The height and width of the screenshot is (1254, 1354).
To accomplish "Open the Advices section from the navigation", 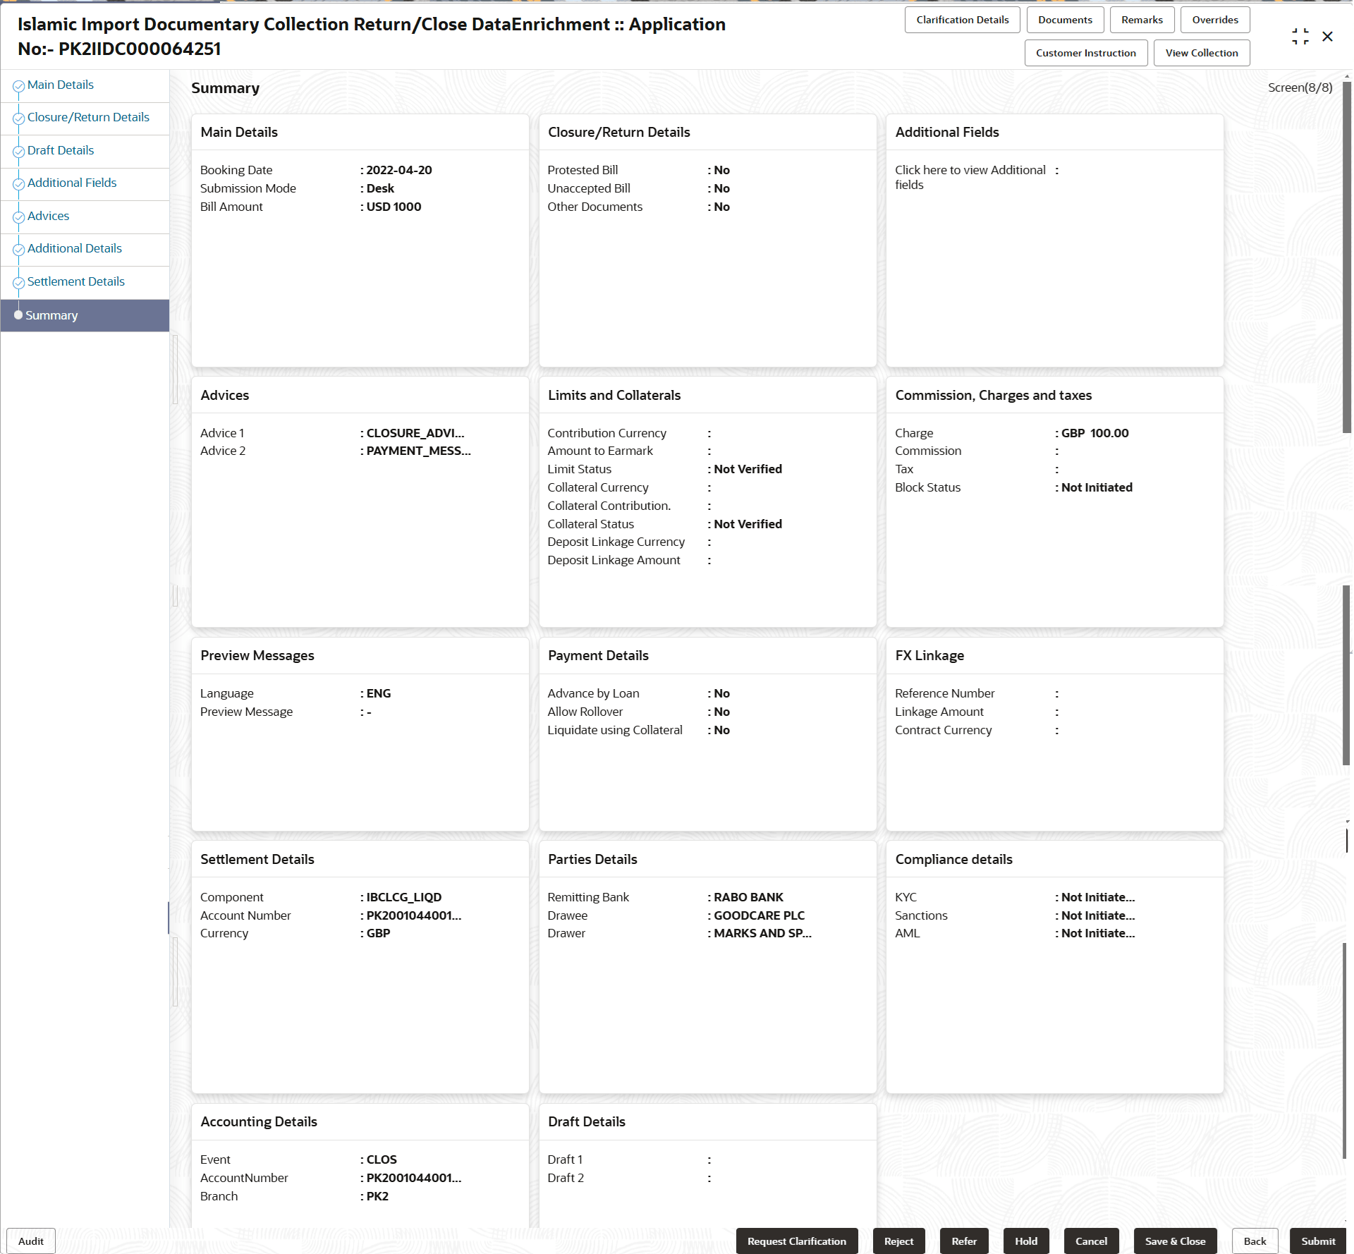I will [x=49, y=216].
